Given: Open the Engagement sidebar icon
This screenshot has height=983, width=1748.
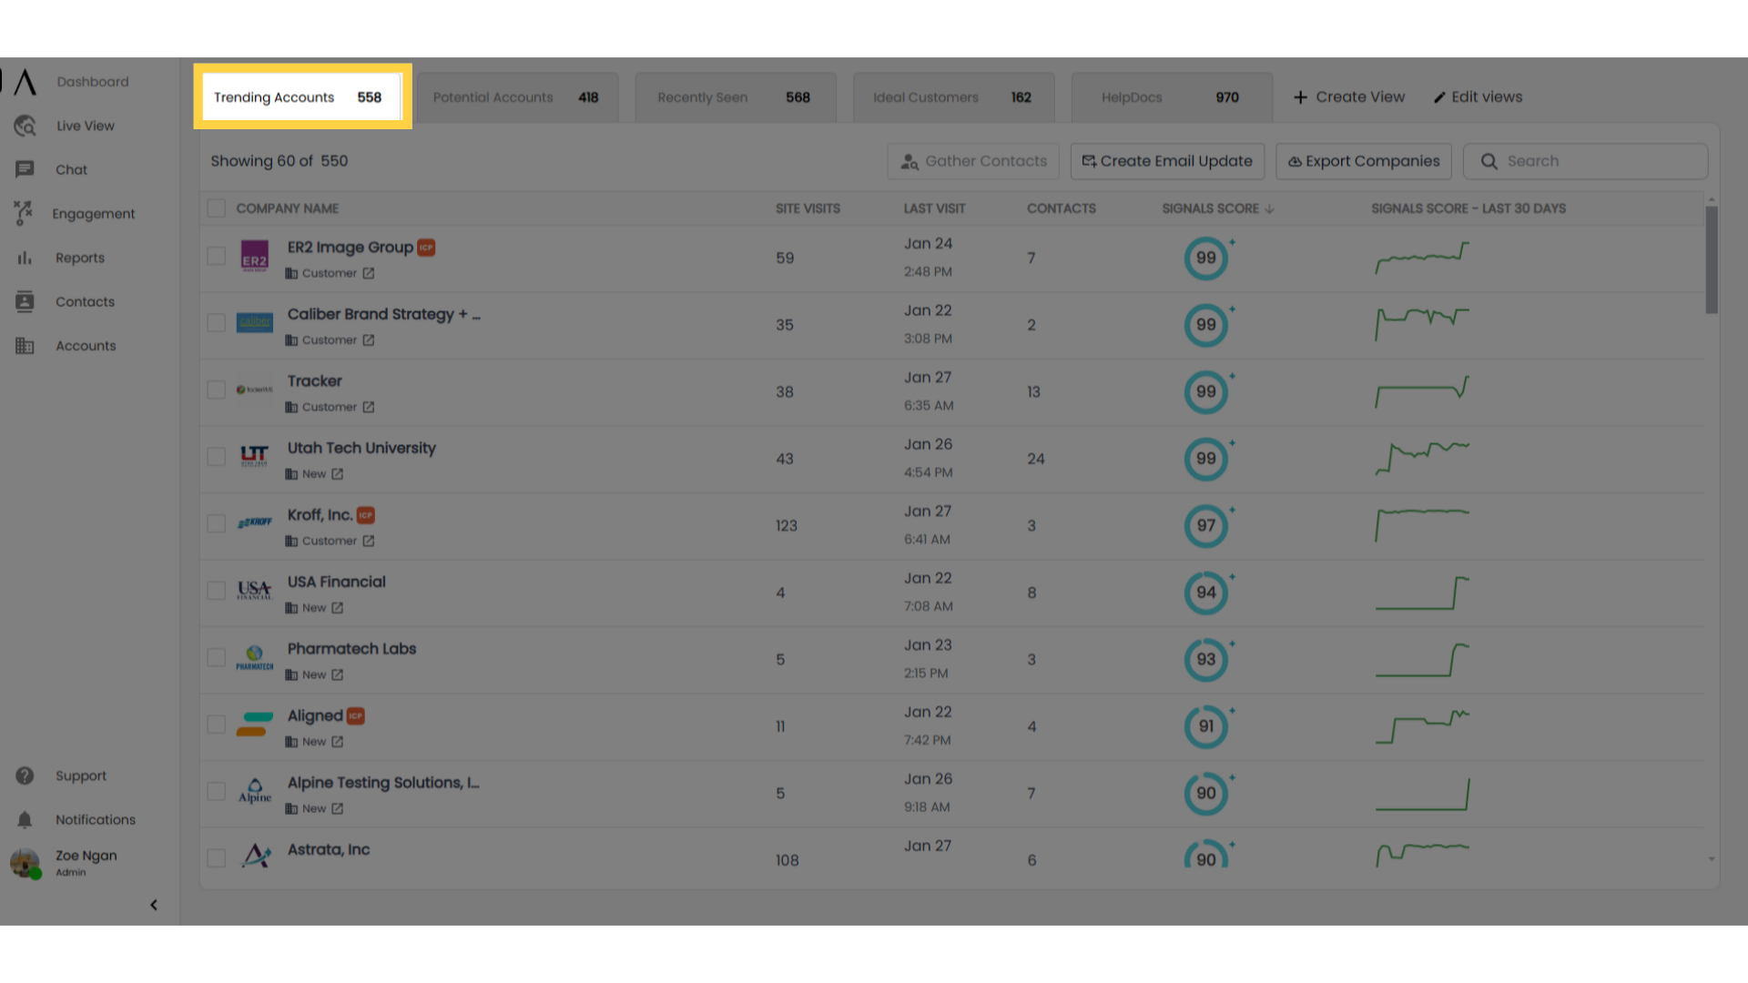Looking at the screenshot, I should 24,213.
